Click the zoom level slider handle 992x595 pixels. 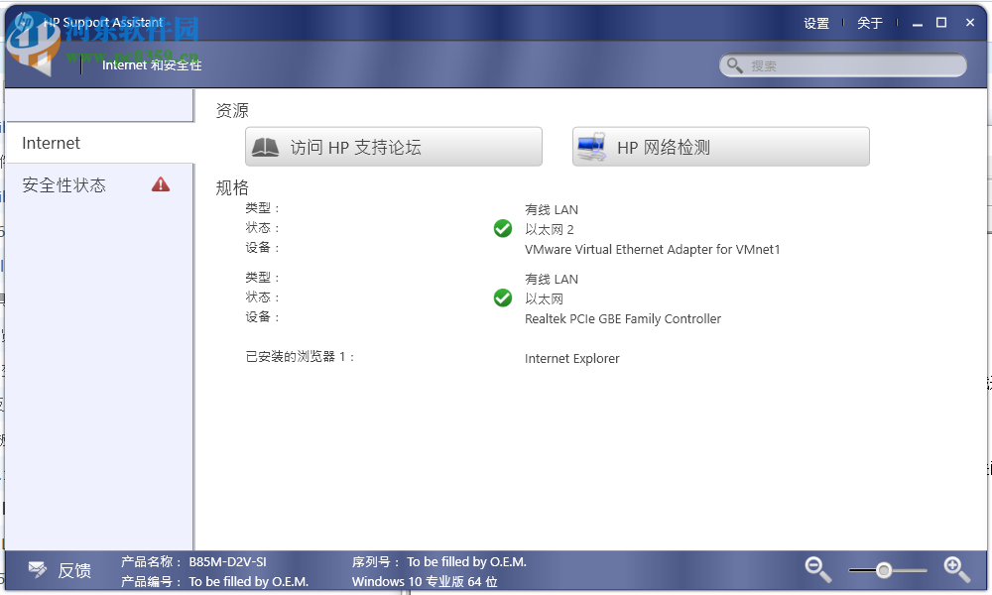(x=883, y=569)
